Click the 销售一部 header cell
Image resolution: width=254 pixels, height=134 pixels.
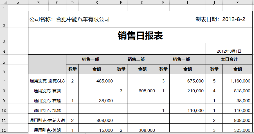(x=90, y=59)
